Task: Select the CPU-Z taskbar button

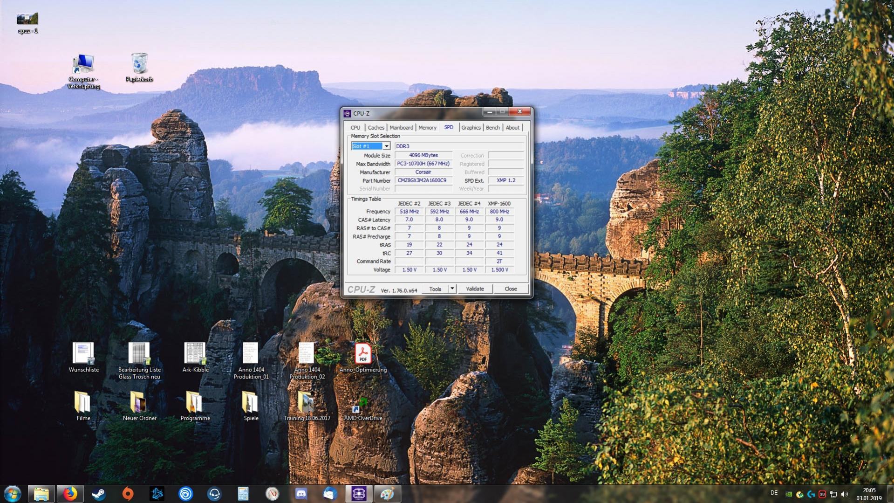Action: 359,494
